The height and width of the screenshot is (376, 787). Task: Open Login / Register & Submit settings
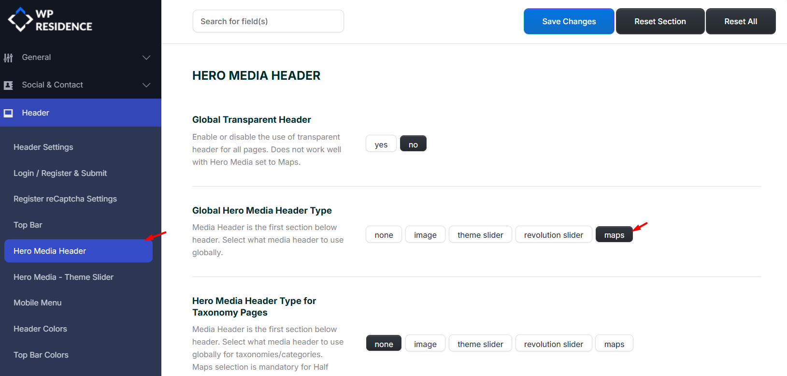click(x=60, y=173)
